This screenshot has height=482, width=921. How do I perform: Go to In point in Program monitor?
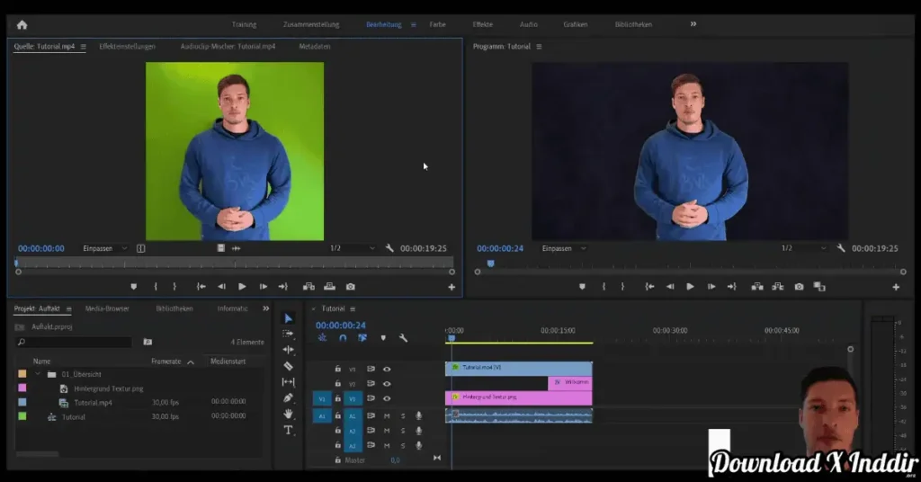(x=649, y=287)
